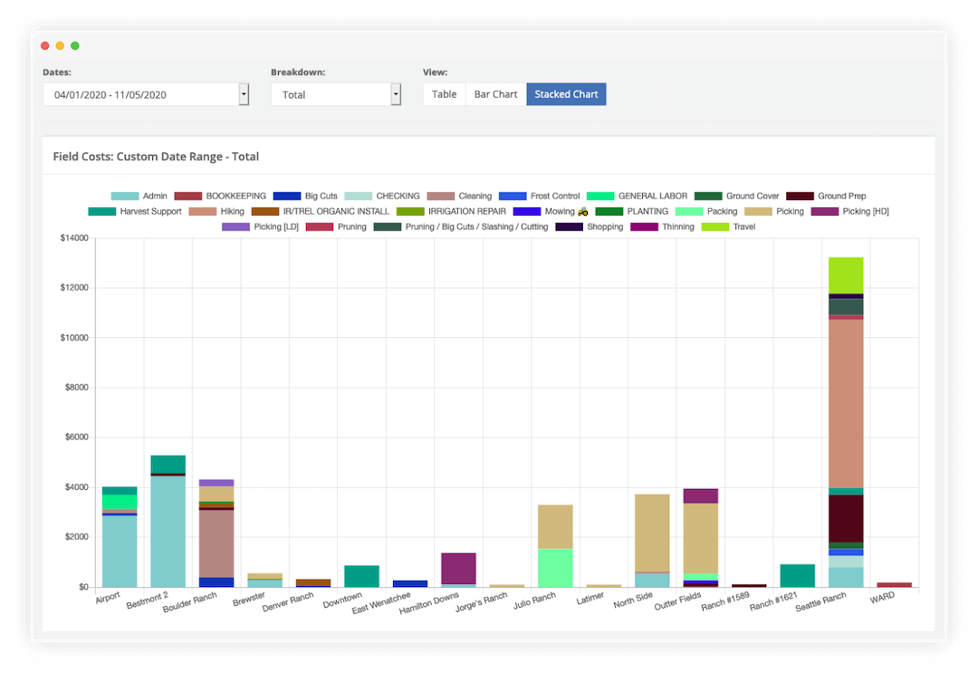978x673 pixels.
Task: Click the Frost Control legend swatch
Action: pyautogui.click(x=513, y=196)
